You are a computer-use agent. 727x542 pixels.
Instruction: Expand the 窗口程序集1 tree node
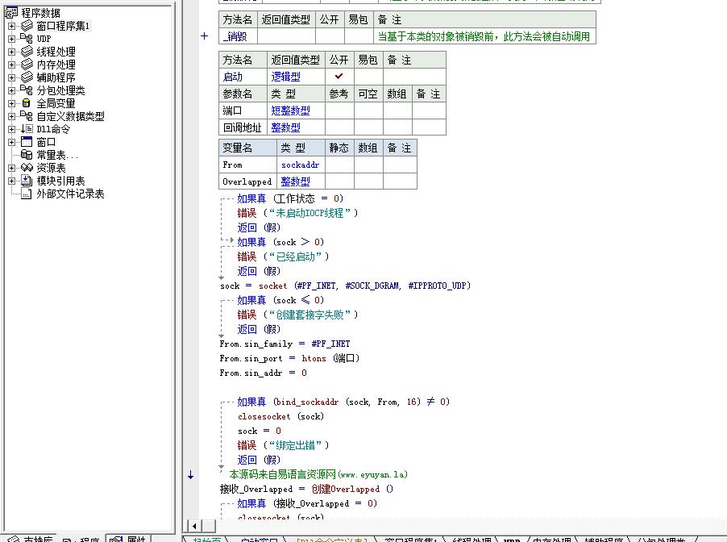[x=11, y=26]
